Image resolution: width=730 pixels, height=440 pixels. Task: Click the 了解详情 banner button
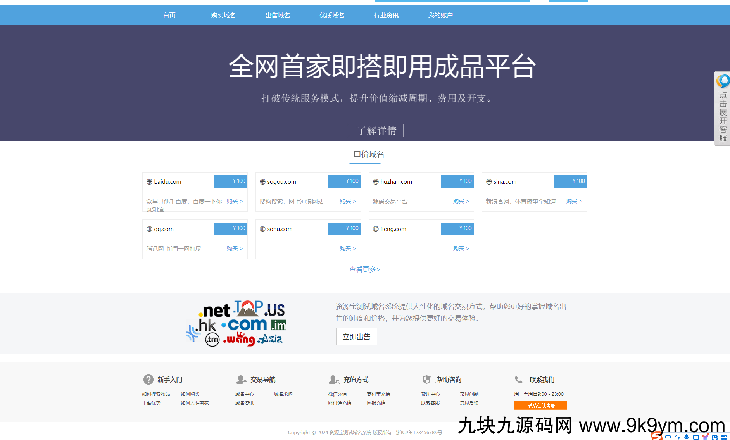[x=376, y=131]
